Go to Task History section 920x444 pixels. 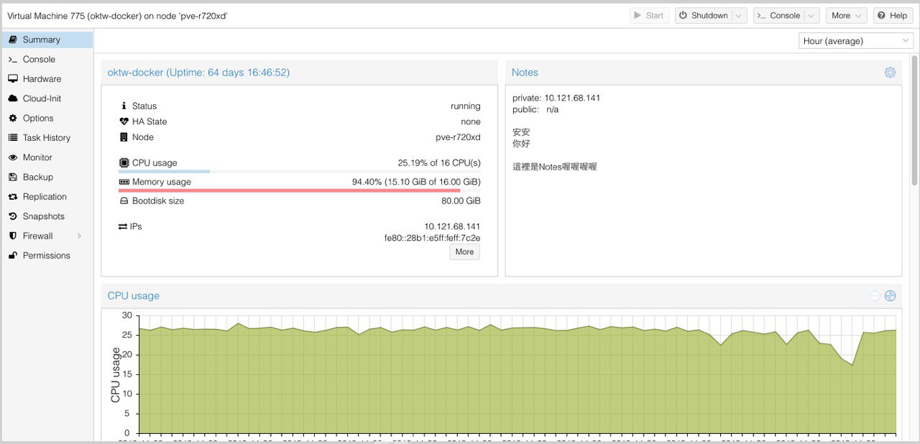pos(47,138)
